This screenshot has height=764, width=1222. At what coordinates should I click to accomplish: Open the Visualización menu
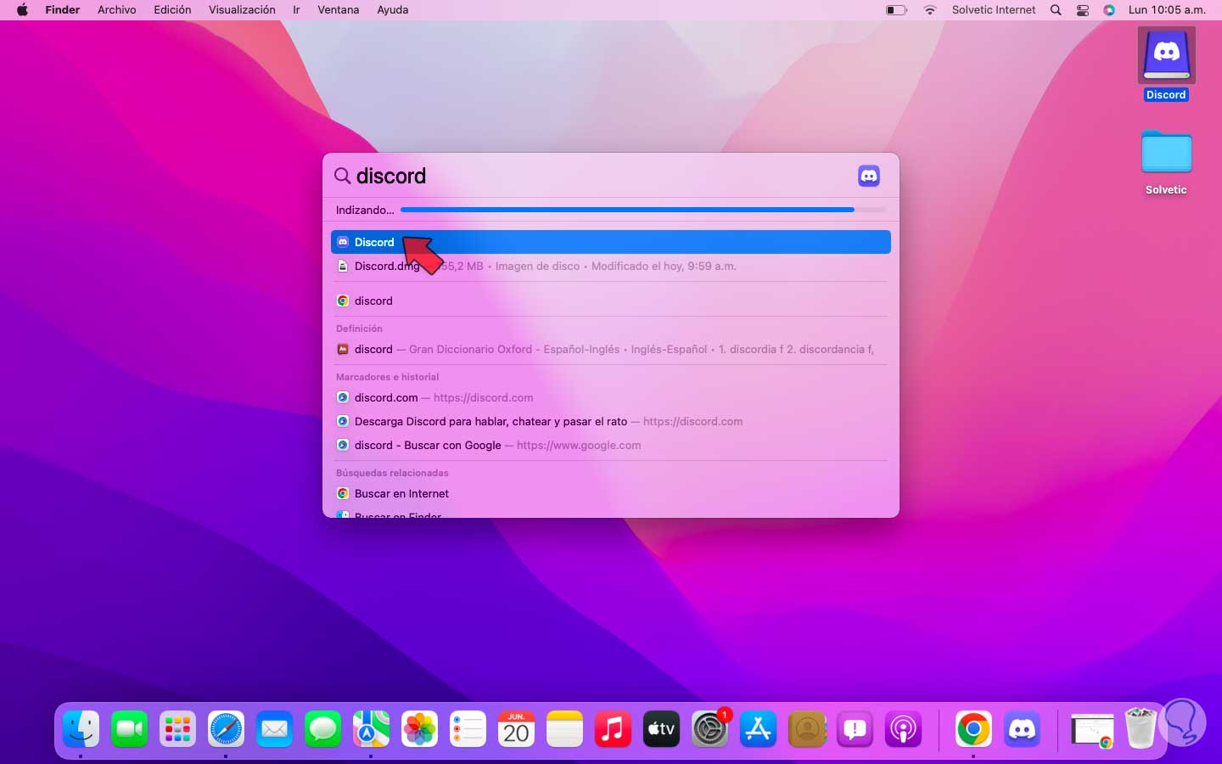coord(242,10)
